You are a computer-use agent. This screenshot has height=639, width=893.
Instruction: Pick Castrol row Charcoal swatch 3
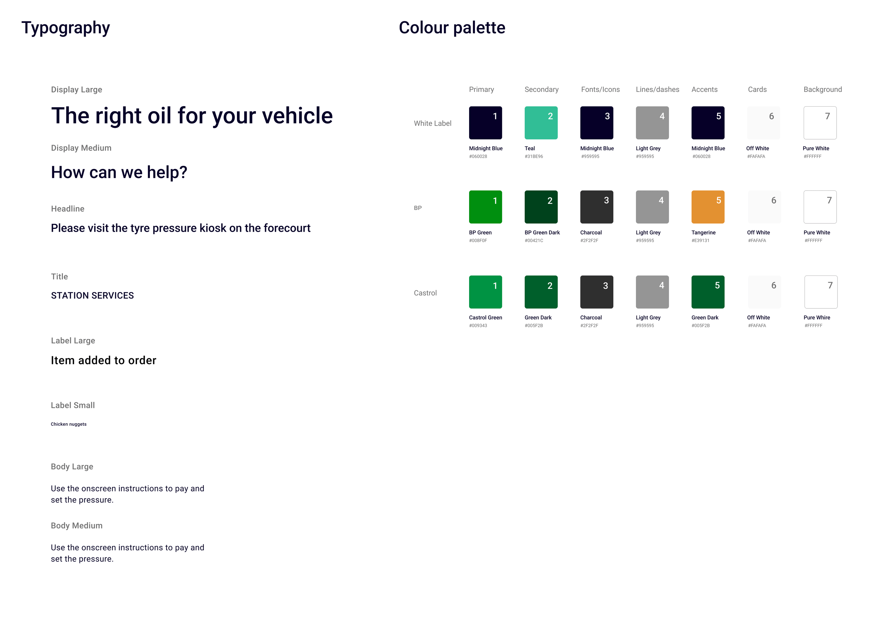(597, 292)
